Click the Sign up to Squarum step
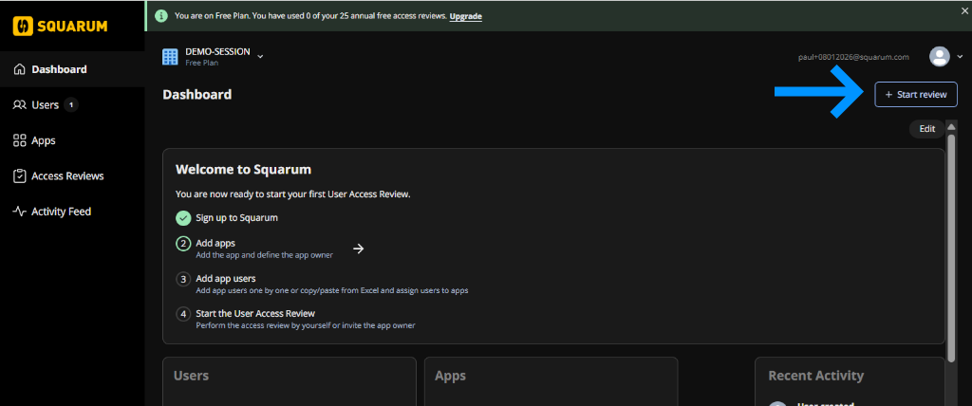 click(236, 218)
